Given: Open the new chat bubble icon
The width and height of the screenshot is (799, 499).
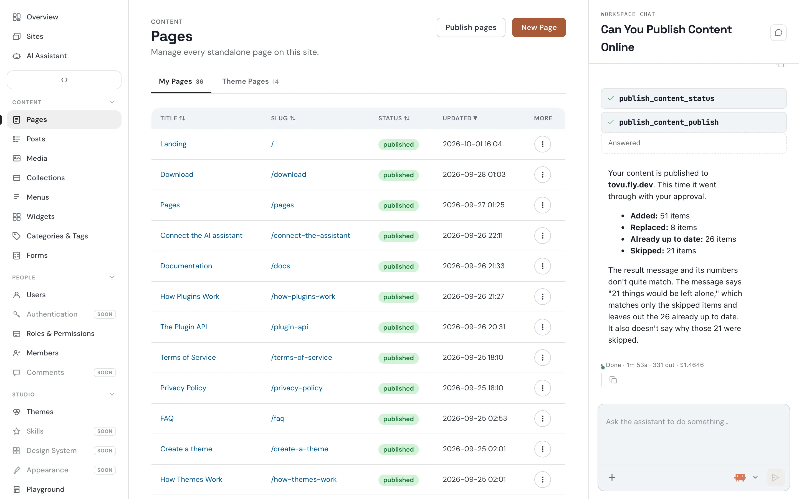Looking at the screenshot, I should tap(778, 33).
